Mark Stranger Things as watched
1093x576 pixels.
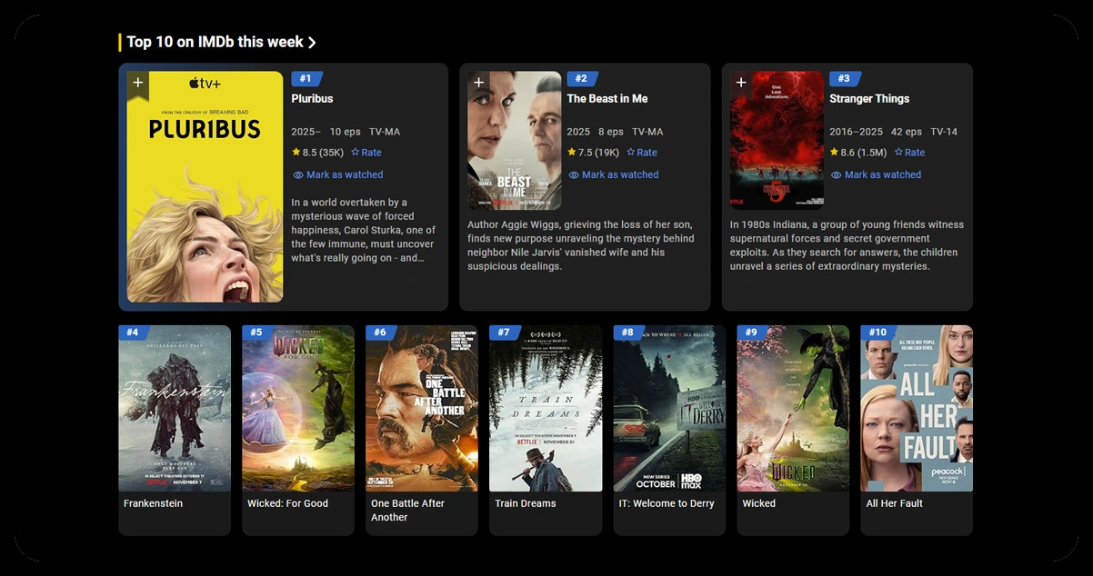pos(876,174)
